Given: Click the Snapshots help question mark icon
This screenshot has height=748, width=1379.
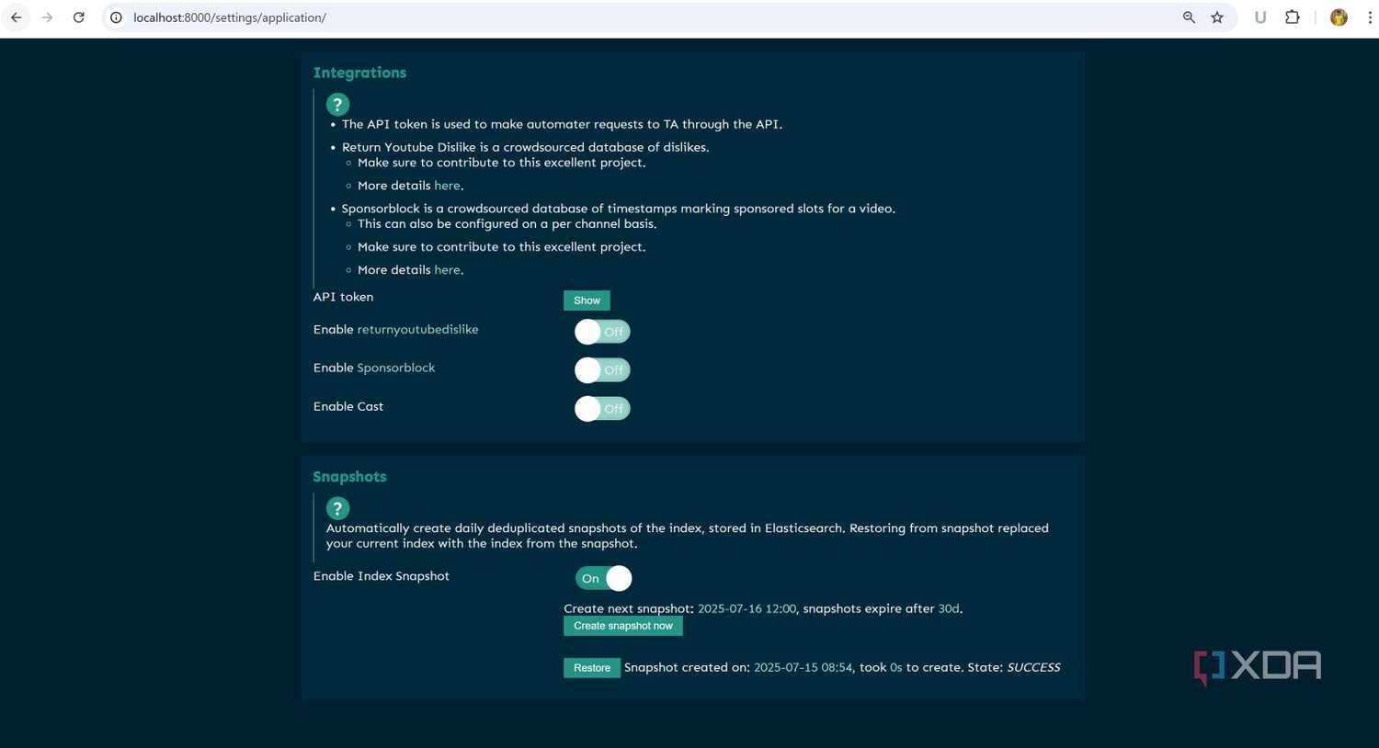Looking at the screenshot, I should [337, 508].
